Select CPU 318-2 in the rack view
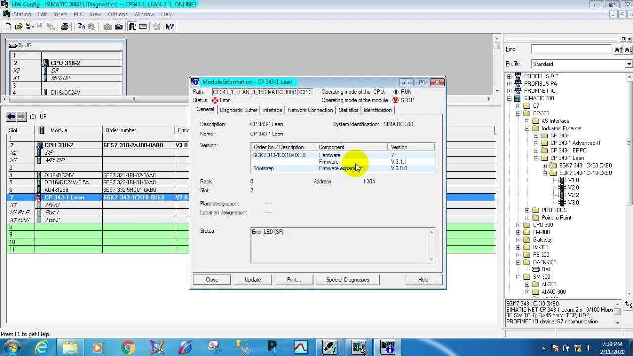This screenshot has width=633, height=356. tap(65, 63)
